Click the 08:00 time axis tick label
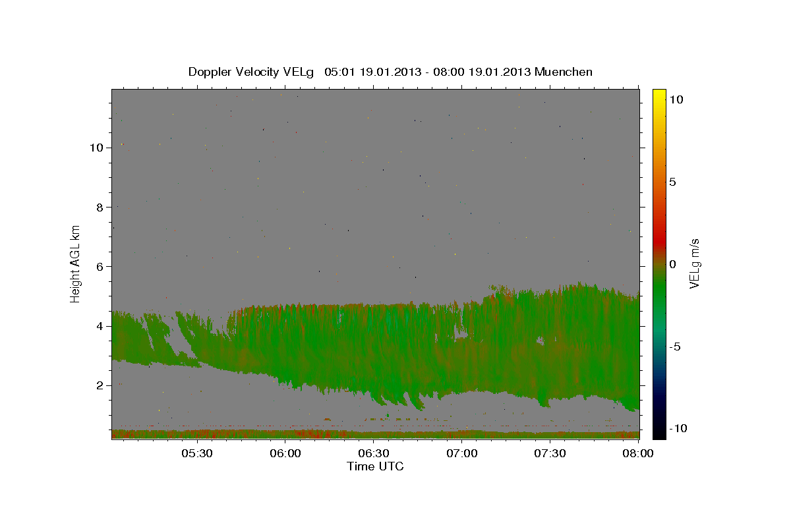Screen dimensions: 791x527 (x=638, y=453)
